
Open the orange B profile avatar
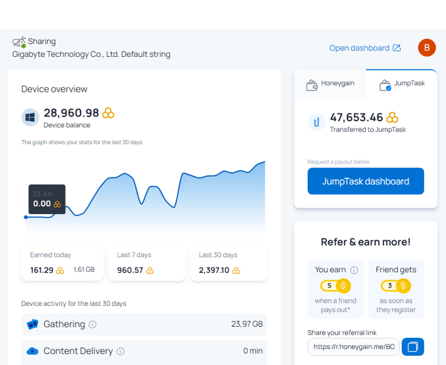point(427,48)
